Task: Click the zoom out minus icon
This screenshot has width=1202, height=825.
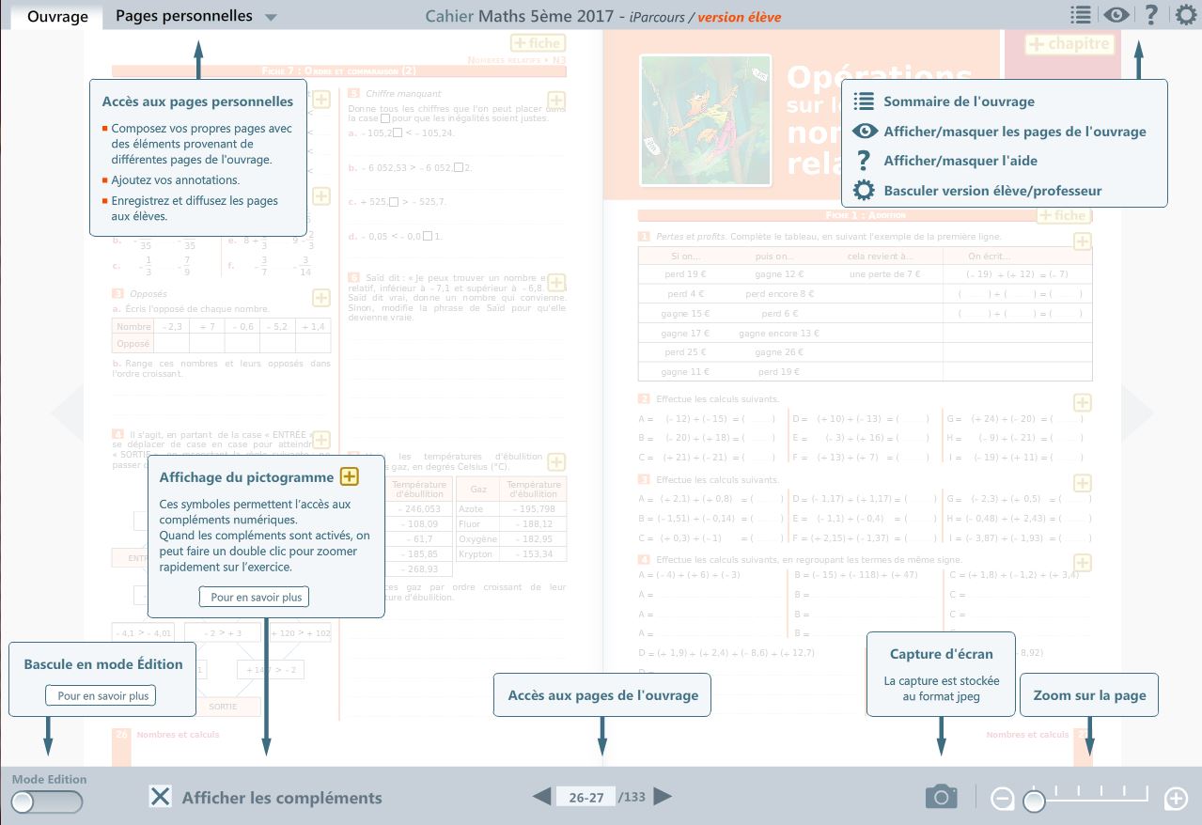Action: tap(1002, 800)
